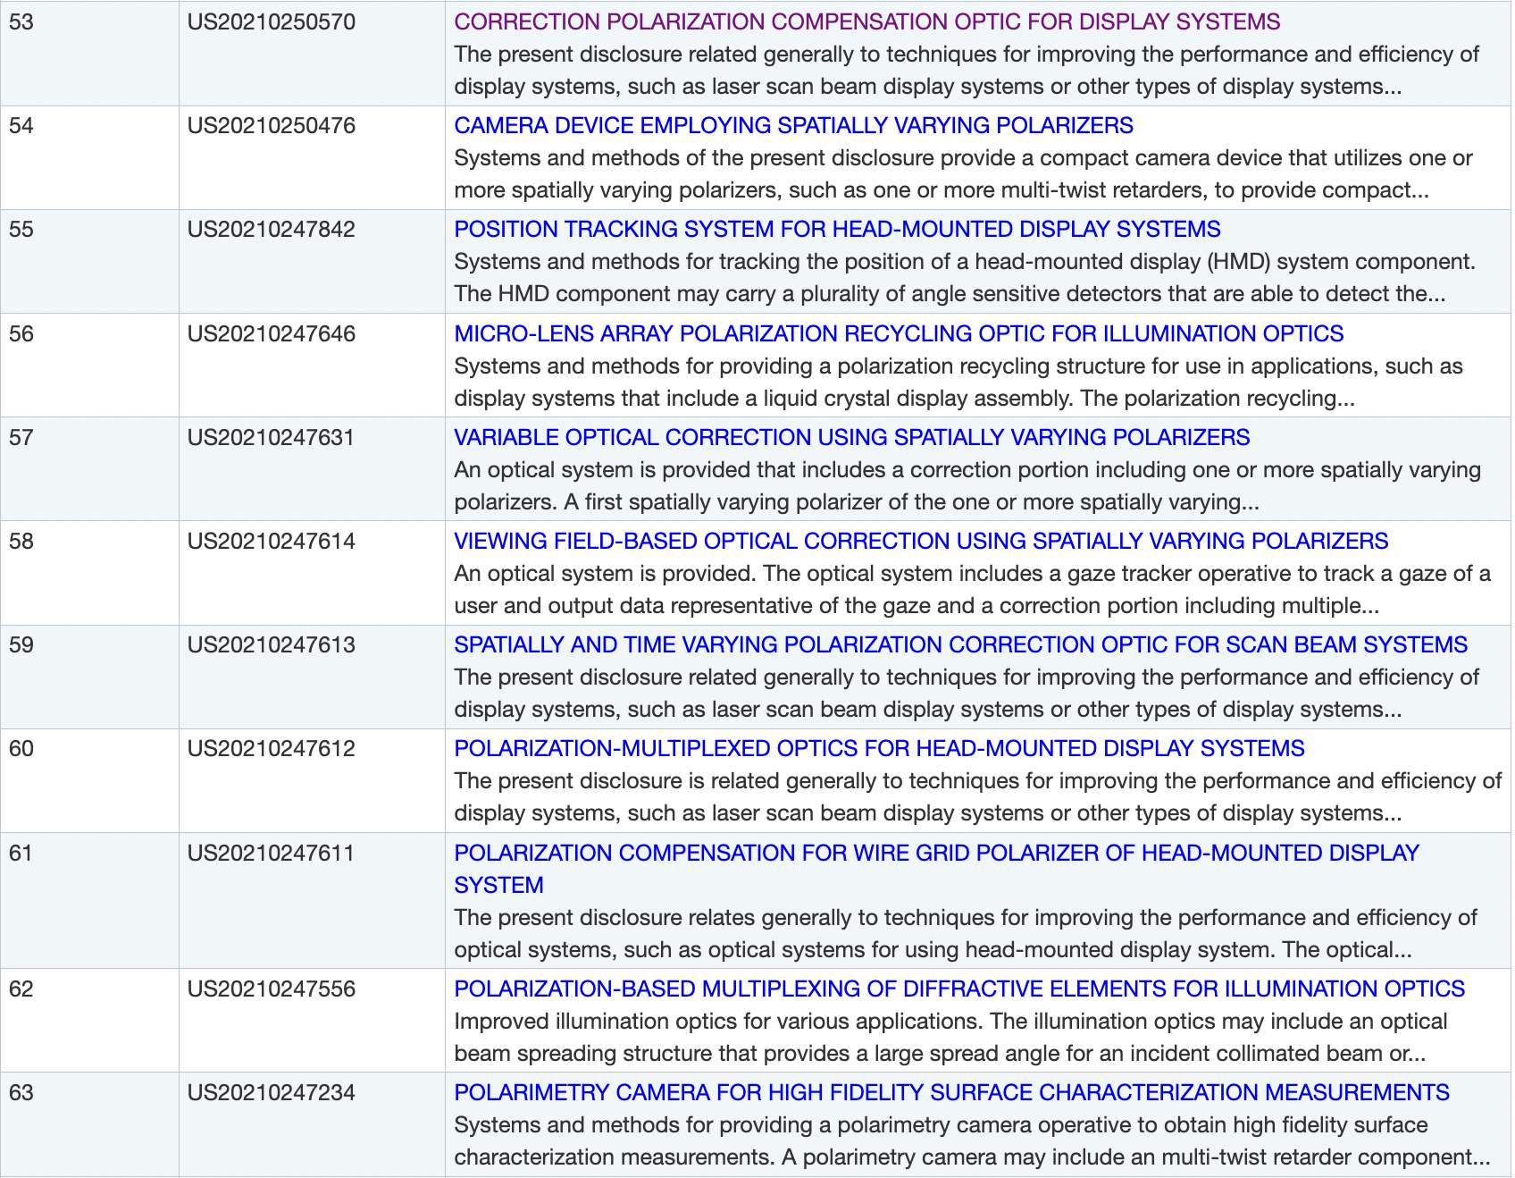The image size is (1515, 1178).
Task: Click abstract about gaze tracker optical system
Action: click(x=973, y=589)
